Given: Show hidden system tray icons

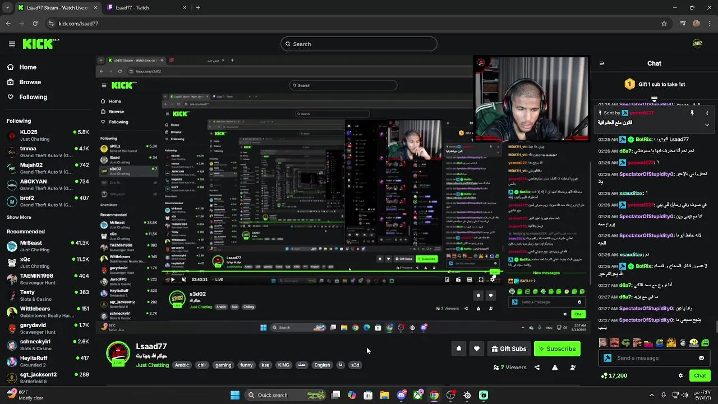Looking at the screenshot, I should coord(652,395).
